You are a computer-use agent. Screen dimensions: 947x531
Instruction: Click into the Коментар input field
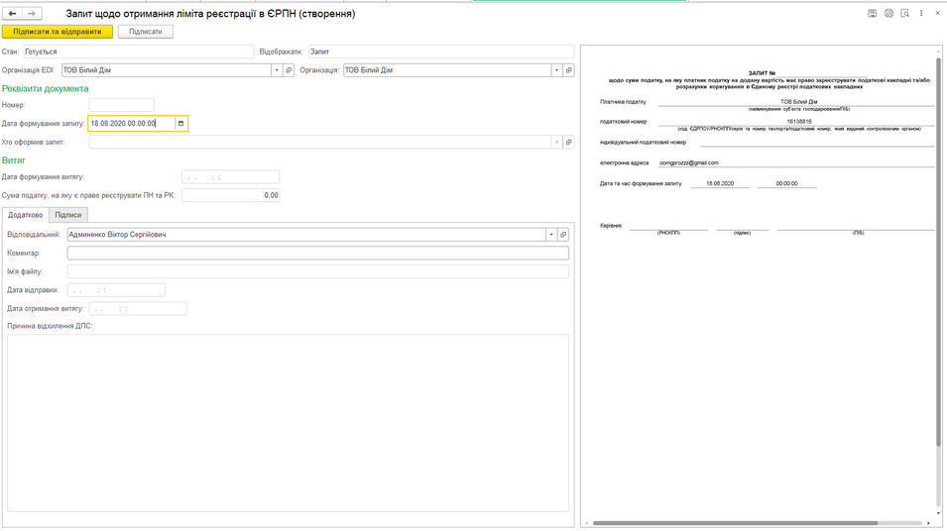pos(317,254)
